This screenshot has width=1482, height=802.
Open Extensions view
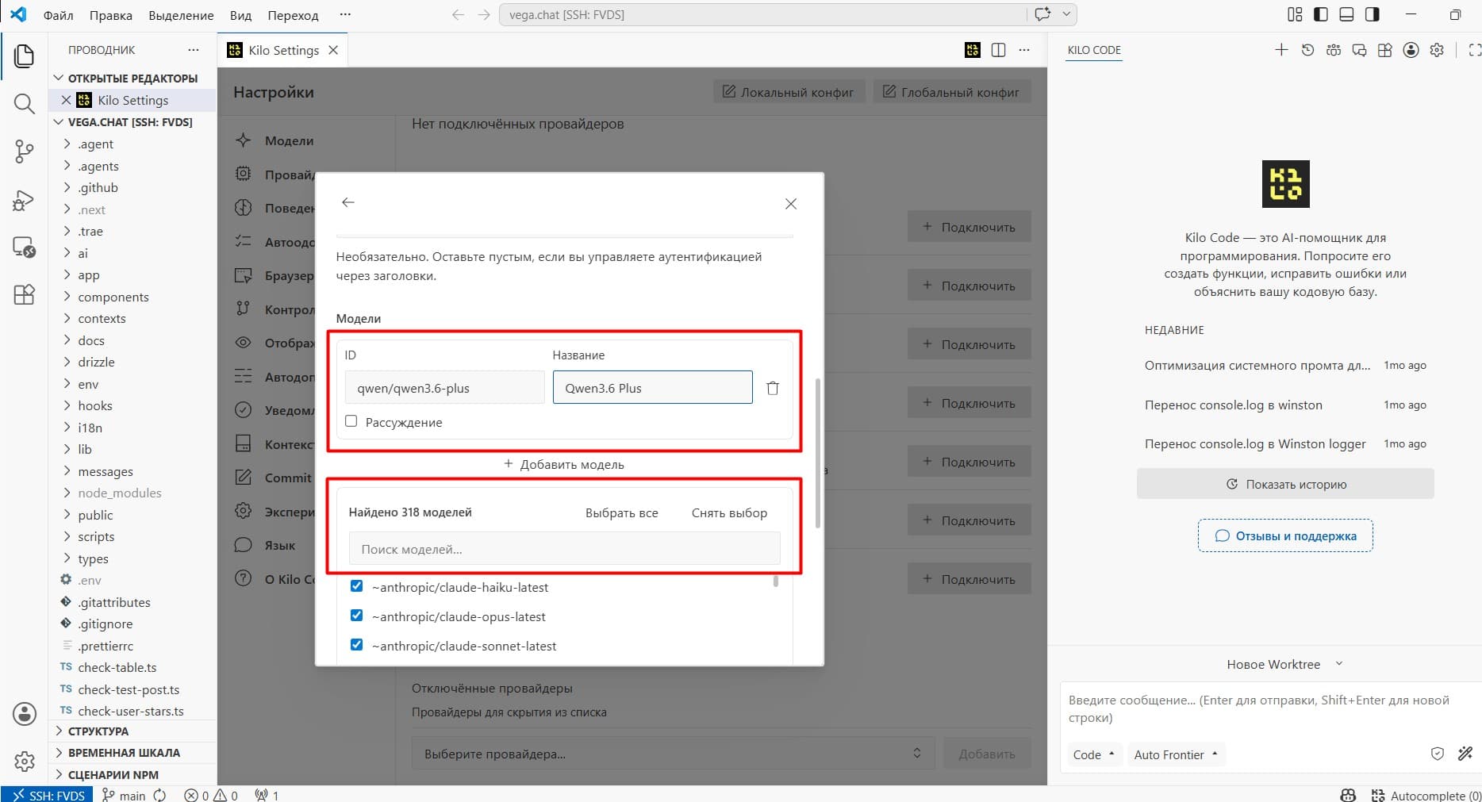click(x=25, y=294)
